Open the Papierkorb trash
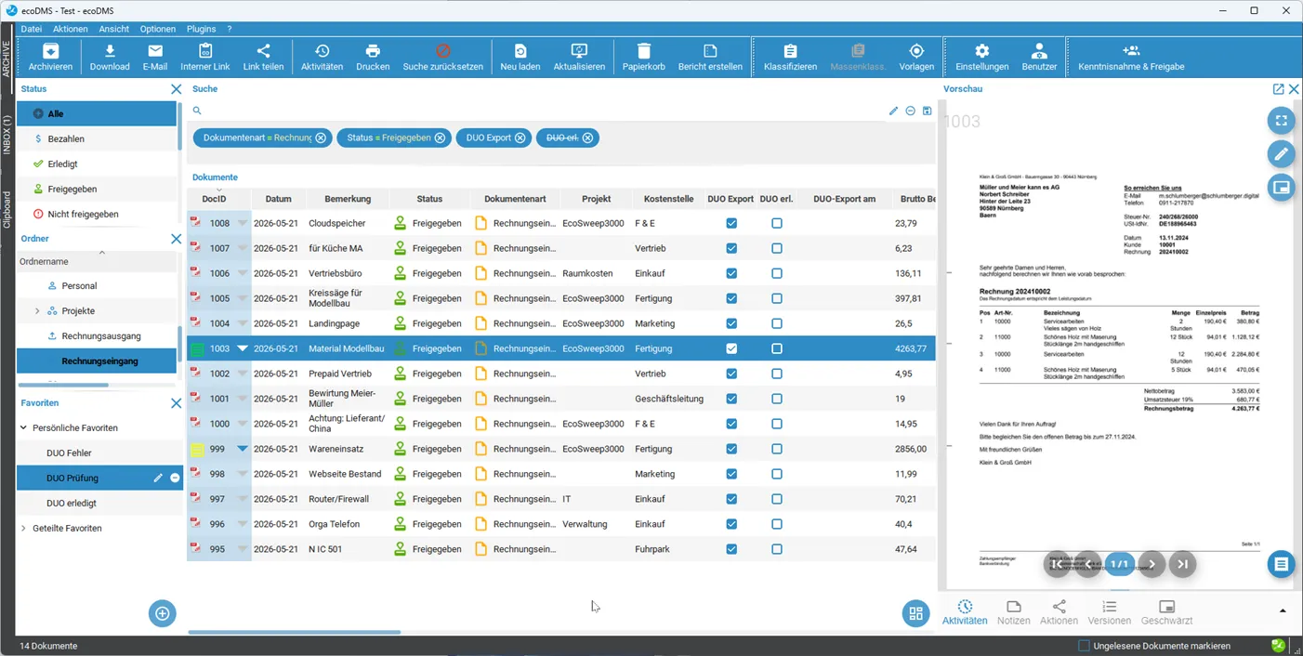The height and width of the screenshot is (656, 1303). pyautogui.click(x=643, y=57)
